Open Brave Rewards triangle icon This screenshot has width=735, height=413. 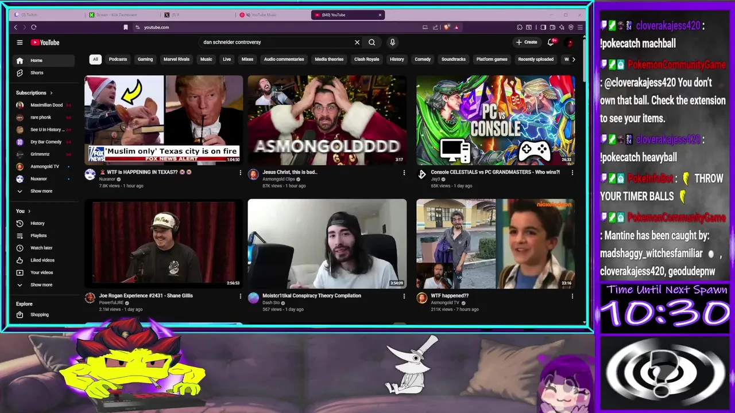(457, 28)
